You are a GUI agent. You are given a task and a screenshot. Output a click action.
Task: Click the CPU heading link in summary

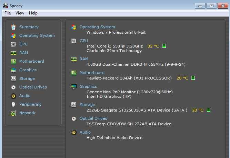pyautogui.click(x=84, y=41)
